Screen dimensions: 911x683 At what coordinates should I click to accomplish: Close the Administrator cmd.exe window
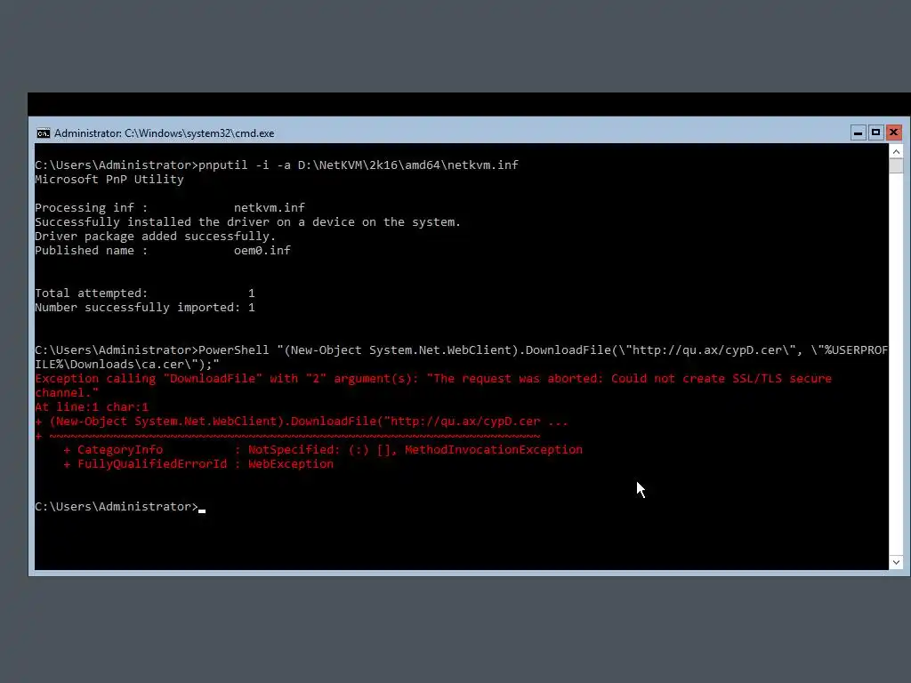coord(893,133)
